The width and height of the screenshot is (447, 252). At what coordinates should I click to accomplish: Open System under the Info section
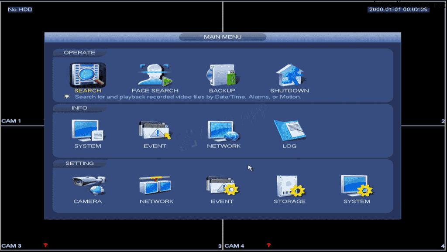click(x=87, y=131)
